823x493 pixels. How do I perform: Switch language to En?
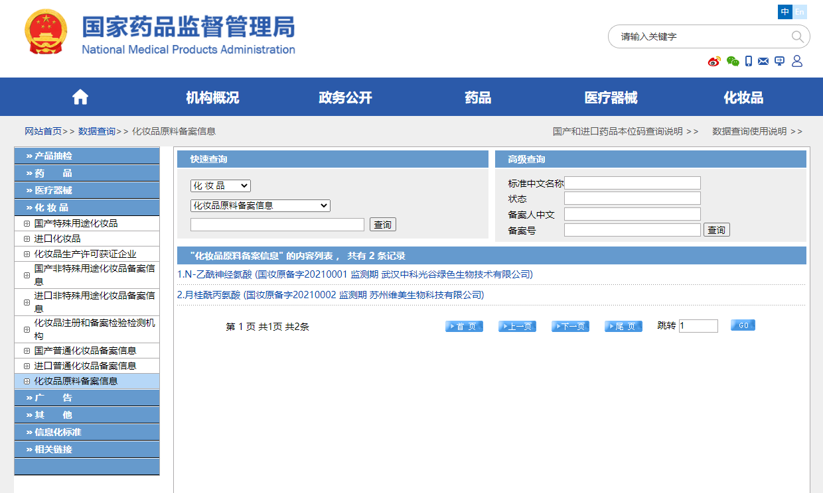tap(800, 12)
